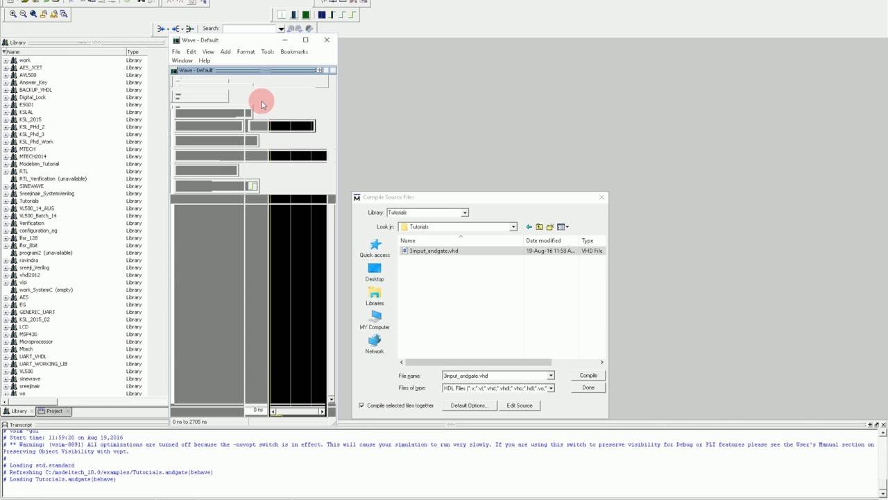Click the Search input field

coord(250,28)
